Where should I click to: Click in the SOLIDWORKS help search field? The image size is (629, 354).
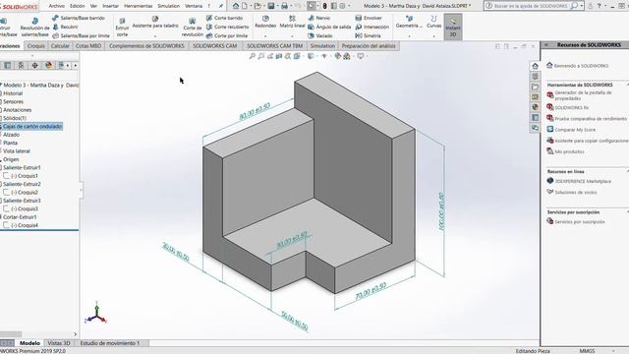pyautogui.click(x=531, y=6)
